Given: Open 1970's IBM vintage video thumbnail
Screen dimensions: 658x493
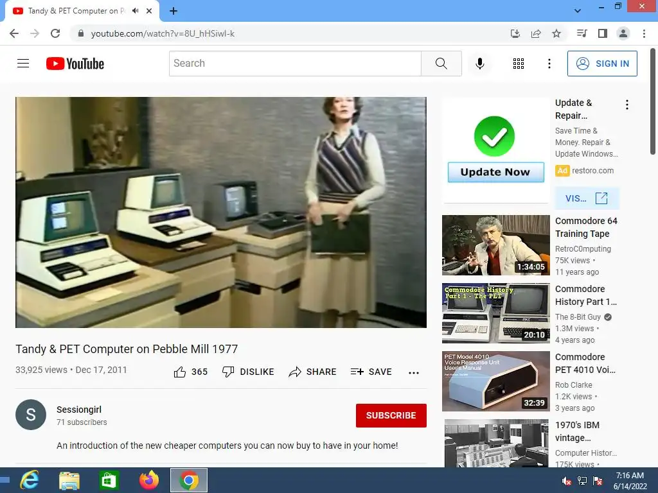Looking at the screenshot, I should click(495, 443).
